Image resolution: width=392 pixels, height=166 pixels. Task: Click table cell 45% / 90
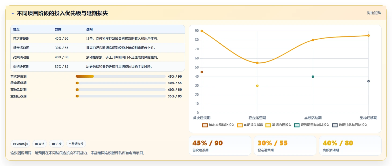[62, 39]
